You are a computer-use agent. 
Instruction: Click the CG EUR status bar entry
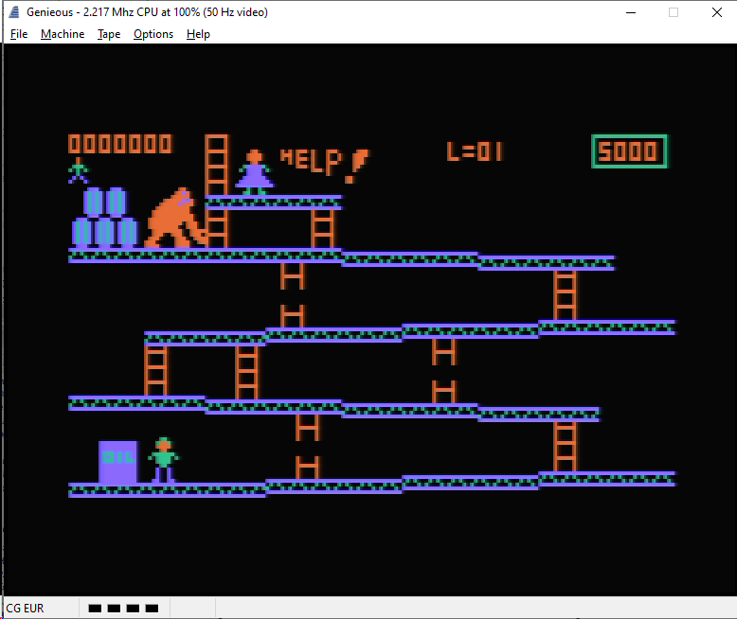tap(25, 609)
